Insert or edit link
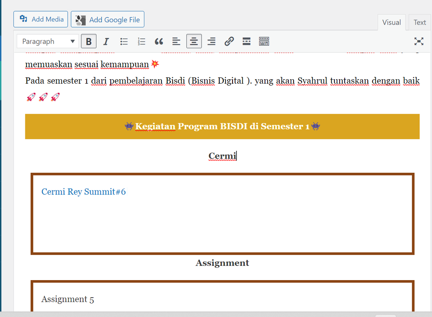The width and height of the screenshot is (432, 317). click(229, 42)
